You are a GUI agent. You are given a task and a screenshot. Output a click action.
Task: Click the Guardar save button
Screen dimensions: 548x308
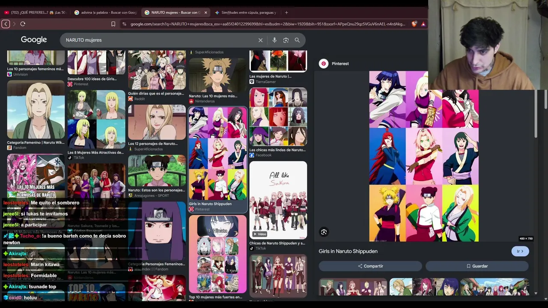pyautogui.click(x=477, y=266)
